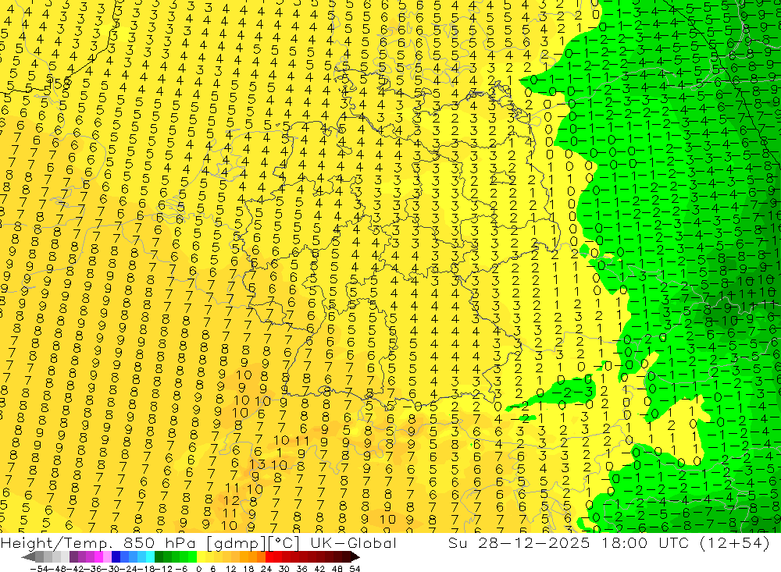Click the 'UK-Global' model name

(353, 543)
